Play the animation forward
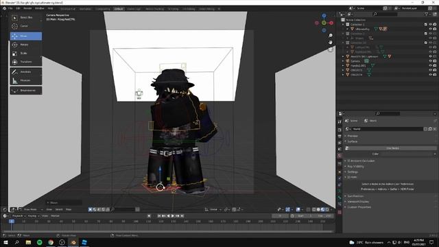 click(172, 216)
